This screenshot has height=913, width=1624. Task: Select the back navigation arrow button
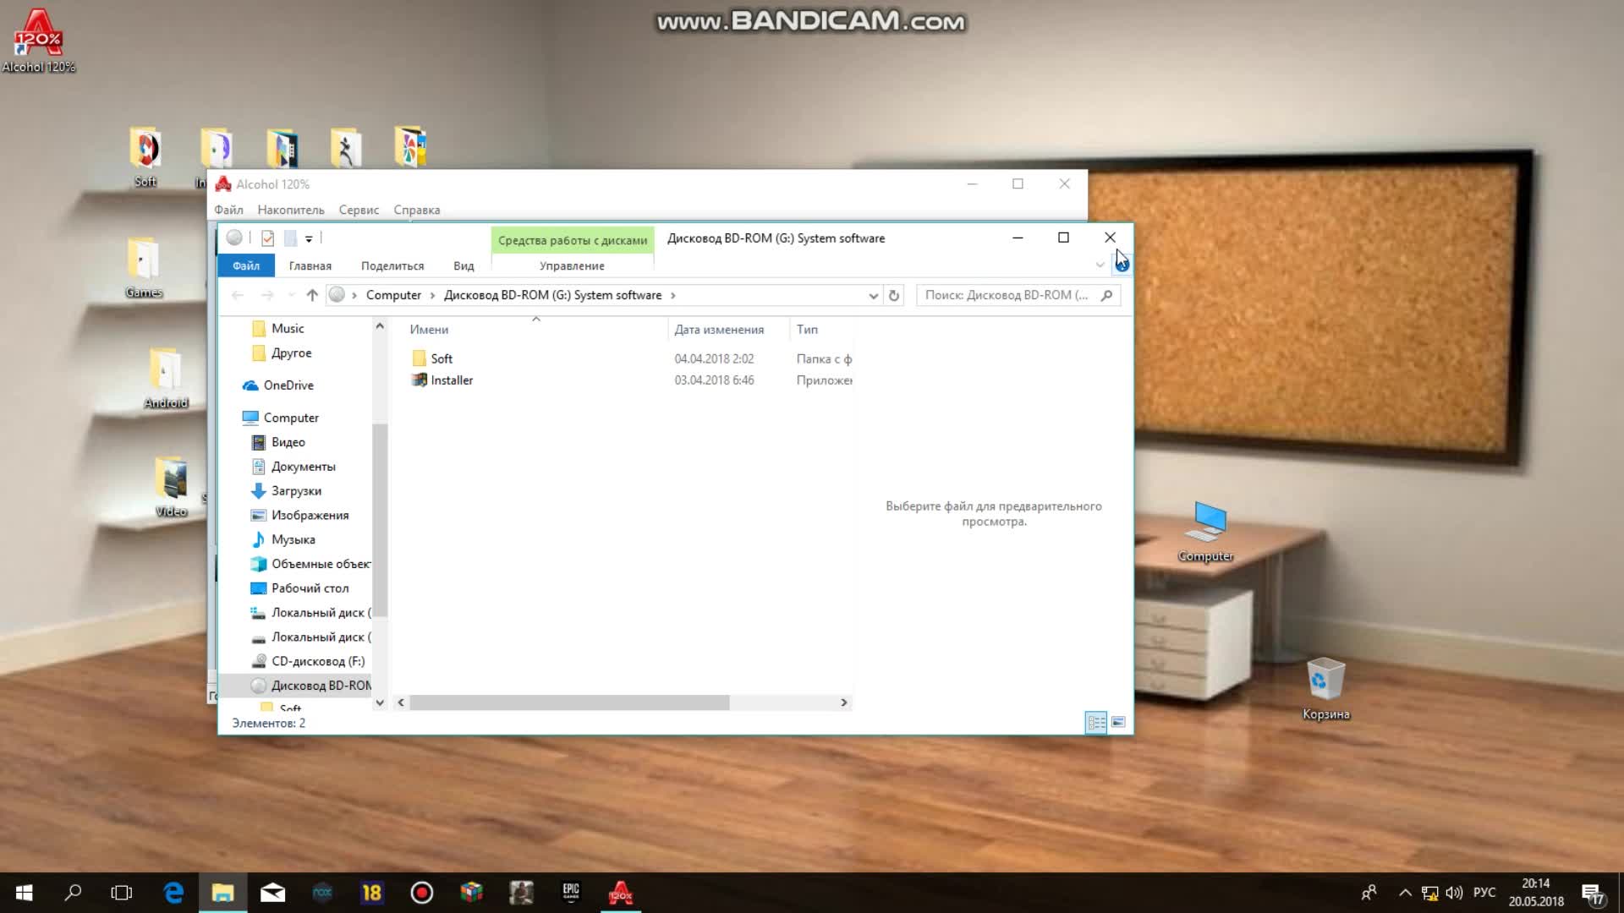pyautogui.click(x=238, y=294)
